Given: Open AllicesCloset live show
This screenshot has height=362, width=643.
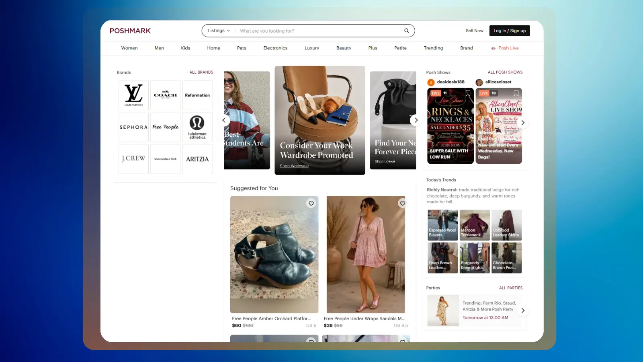Looking at the screenshot, I should (499, 126).
